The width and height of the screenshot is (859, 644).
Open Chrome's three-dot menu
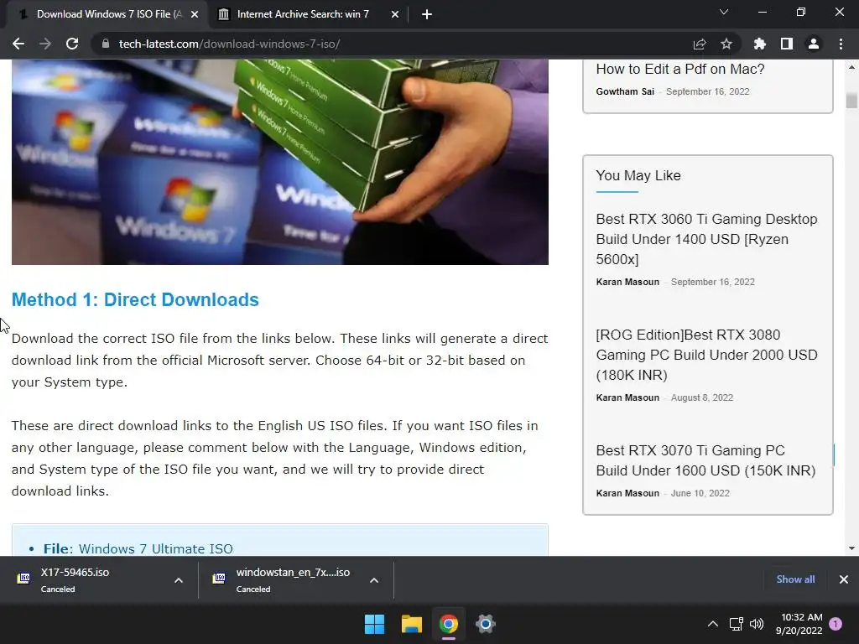tap(841, 44)
